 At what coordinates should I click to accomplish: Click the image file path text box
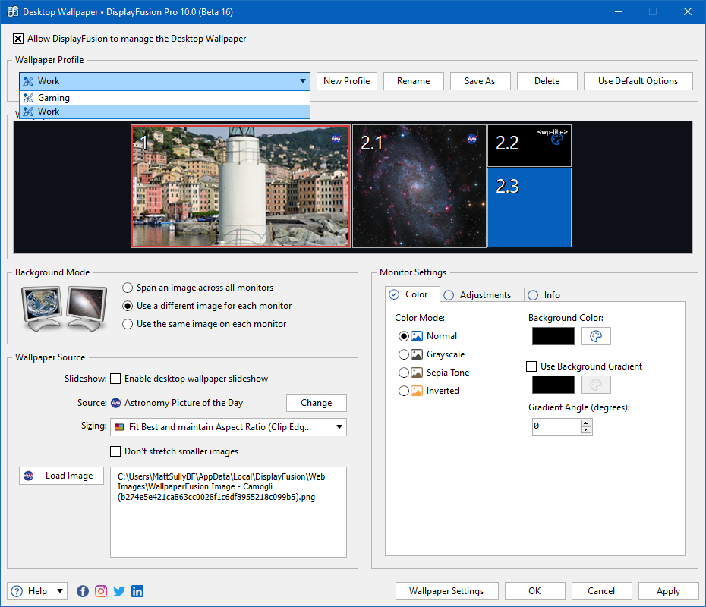[229, 512]
